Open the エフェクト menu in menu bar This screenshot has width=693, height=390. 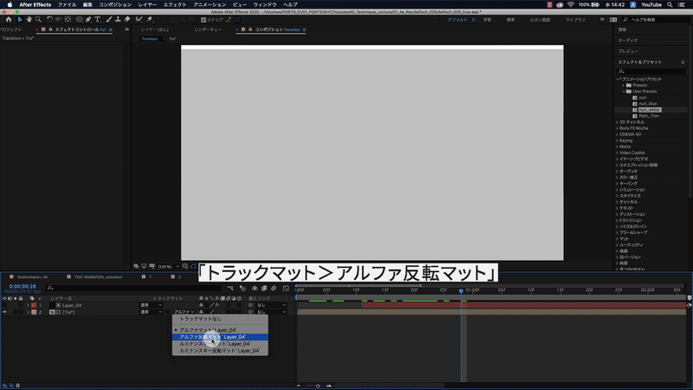pos(175,4)
